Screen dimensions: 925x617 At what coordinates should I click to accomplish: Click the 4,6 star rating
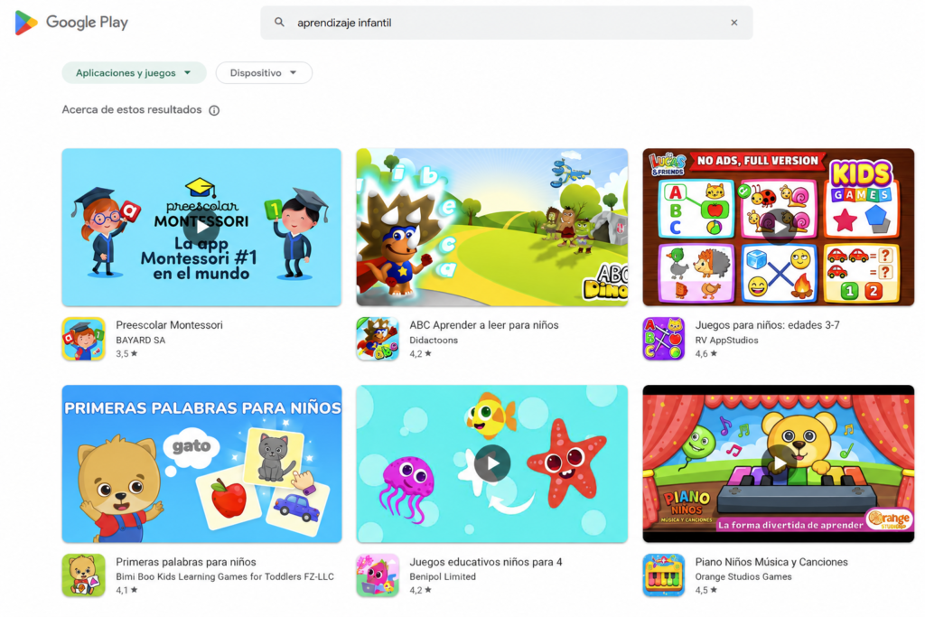(706, 354)
